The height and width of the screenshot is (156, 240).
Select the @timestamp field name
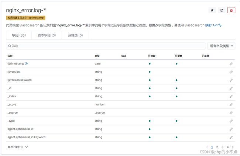tap(16, 64)
